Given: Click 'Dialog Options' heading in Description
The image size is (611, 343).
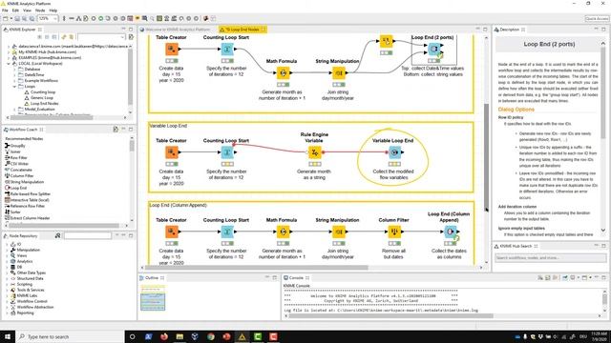Looking at the screenshot, I should (x=516, y=110).
